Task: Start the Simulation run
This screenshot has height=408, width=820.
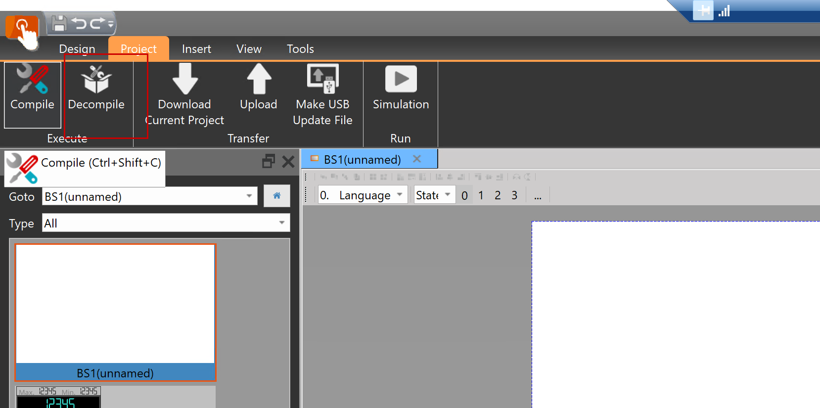Action: (401, 79)
